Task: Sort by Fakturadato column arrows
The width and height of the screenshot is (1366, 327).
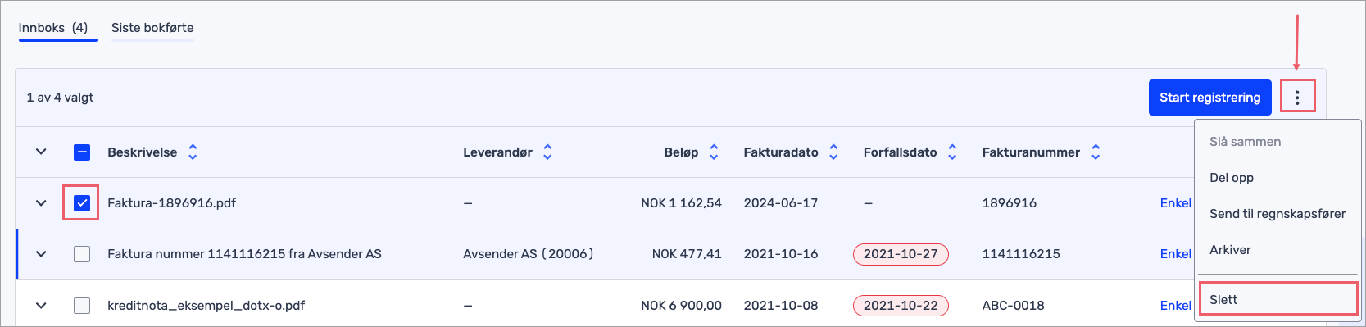Action: 833,152
